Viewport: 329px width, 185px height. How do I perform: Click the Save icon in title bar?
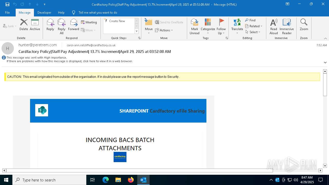point(7,4)
